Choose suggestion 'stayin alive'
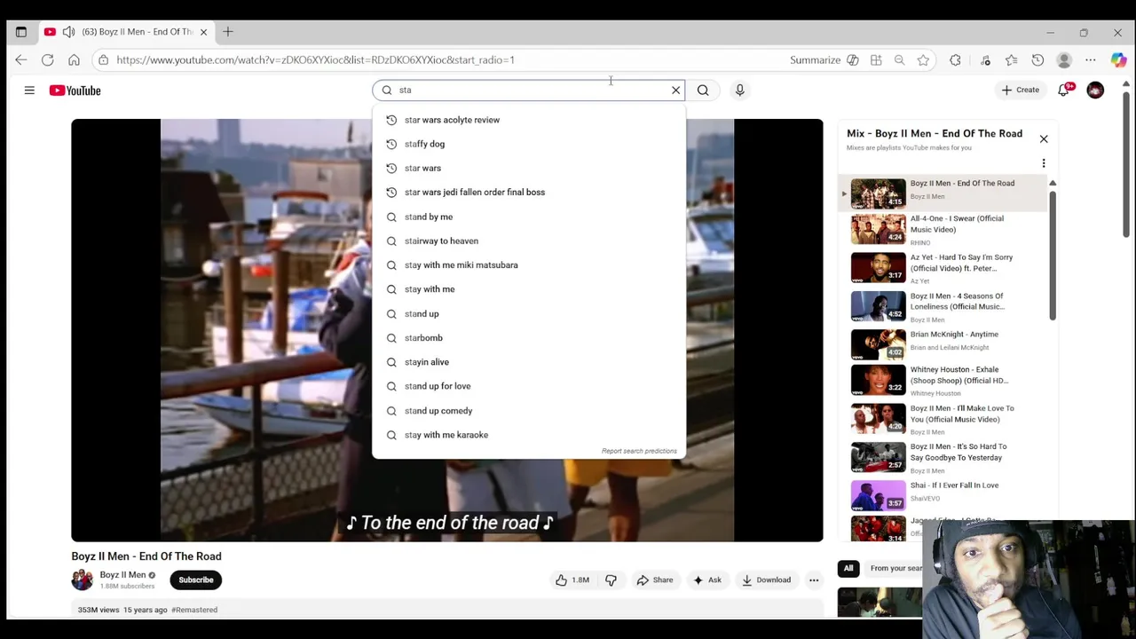The width and height of the screenshot is (1136, 639). pyautogui.click(x=529, y=362)
